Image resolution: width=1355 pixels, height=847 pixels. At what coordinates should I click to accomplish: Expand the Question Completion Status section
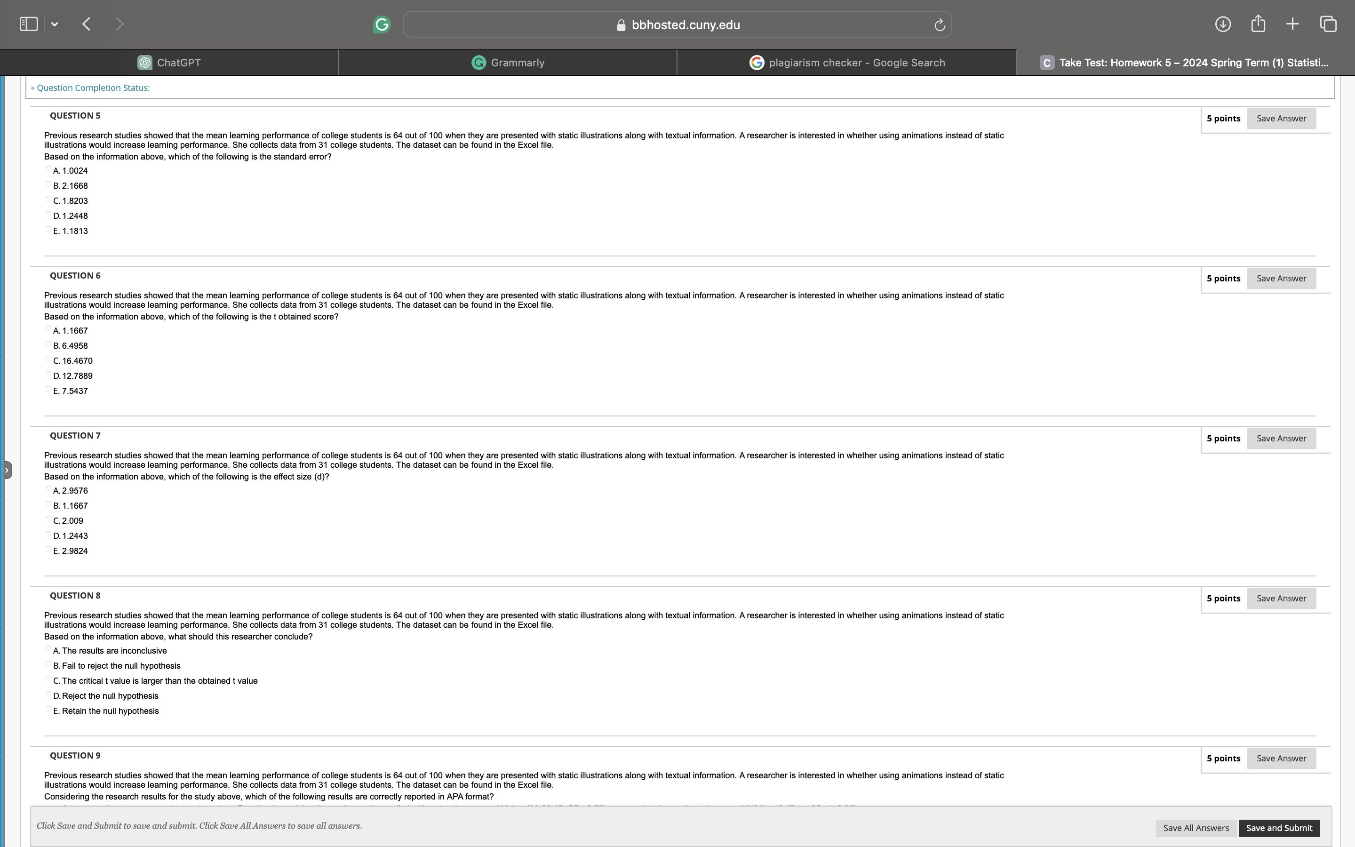coord(93,88)
